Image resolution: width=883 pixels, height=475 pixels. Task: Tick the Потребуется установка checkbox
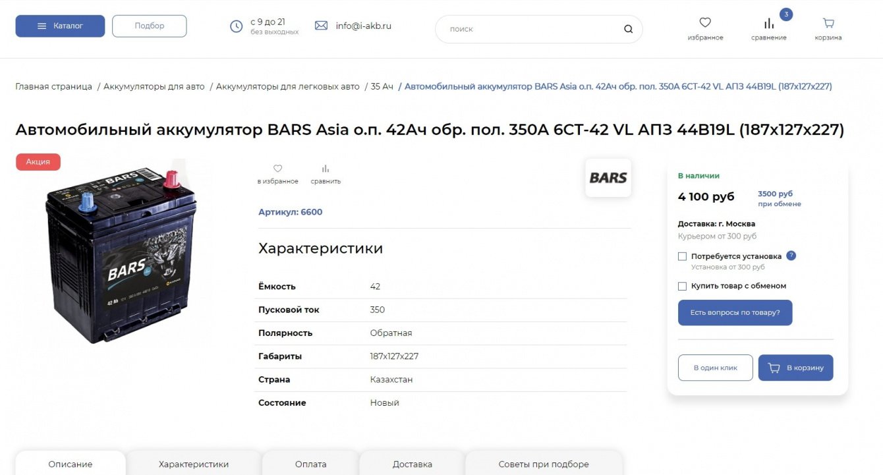682,256
